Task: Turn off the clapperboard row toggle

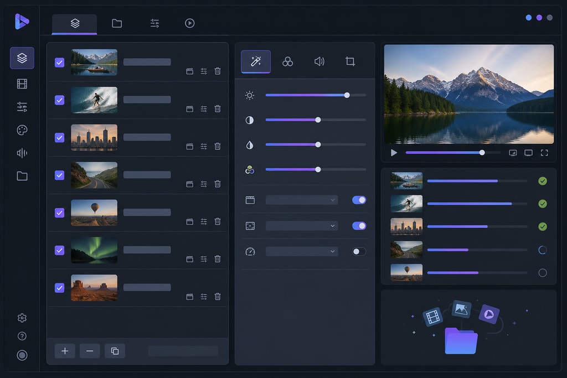Action: 359,200
